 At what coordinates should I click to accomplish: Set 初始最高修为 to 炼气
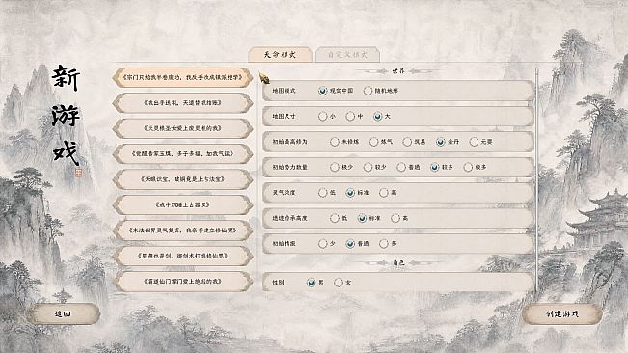pos(373,142)
